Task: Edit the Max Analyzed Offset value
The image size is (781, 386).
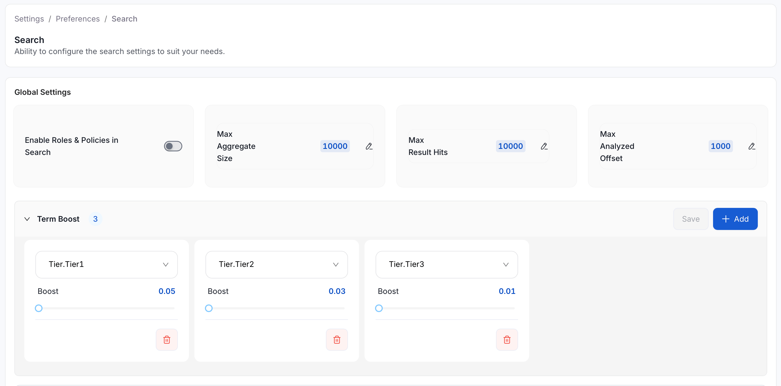Action: 752,146
